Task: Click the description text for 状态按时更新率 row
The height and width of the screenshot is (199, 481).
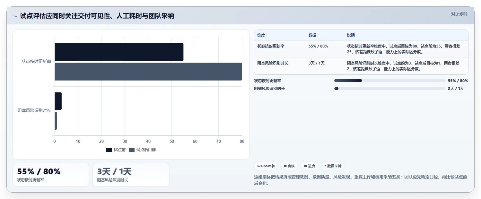Action: tap(403, 49)
